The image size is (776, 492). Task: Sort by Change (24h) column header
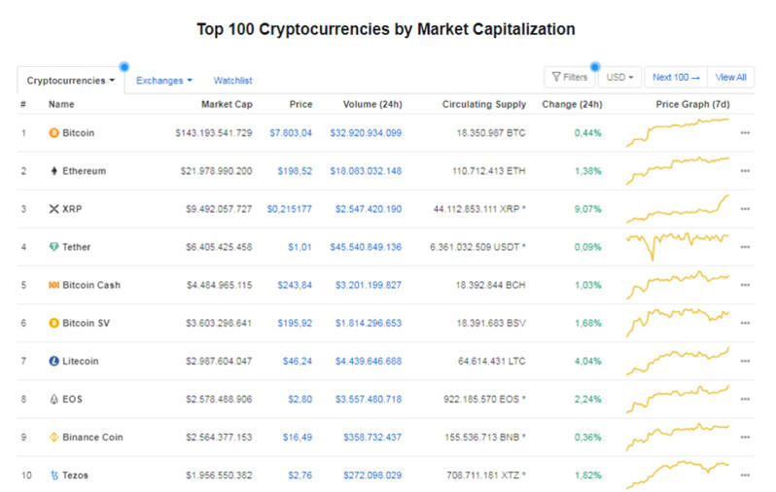click(573, 104)
